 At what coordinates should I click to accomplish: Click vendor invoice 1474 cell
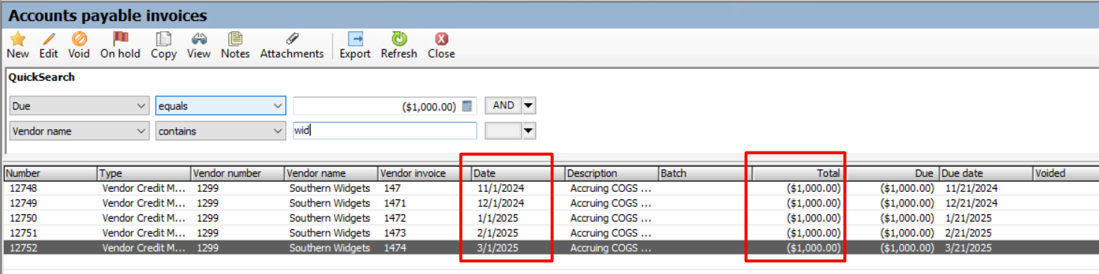tap(424, 248)
